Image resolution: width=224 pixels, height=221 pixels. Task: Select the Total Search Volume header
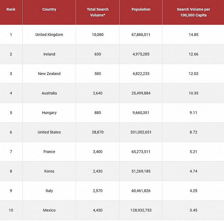tap(98, 12)
